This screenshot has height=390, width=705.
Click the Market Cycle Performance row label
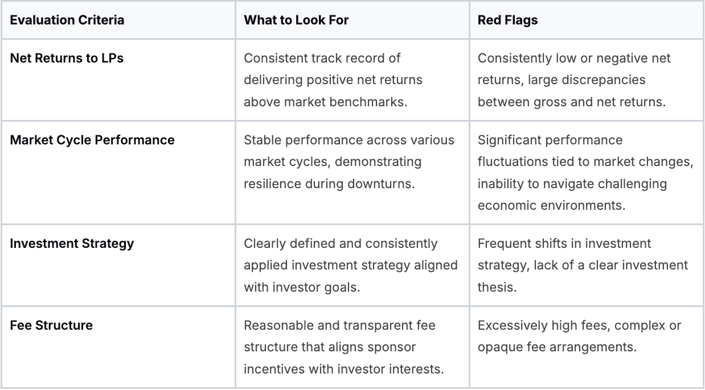click(92, 140)
